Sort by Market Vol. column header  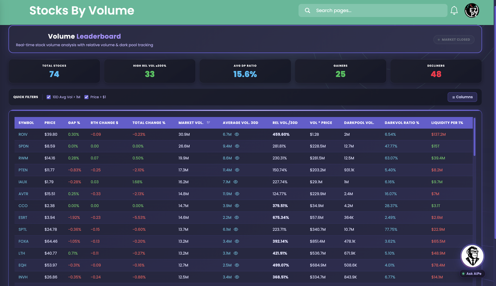pyautogui.click(x=191, y=123)
